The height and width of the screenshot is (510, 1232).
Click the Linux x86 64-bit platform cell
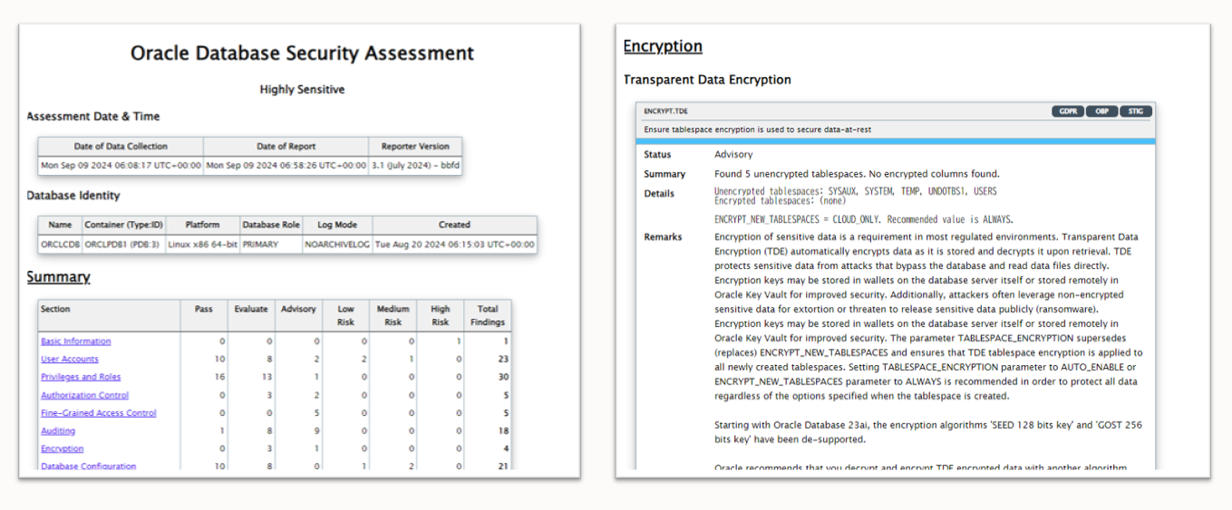click(202, 244)
